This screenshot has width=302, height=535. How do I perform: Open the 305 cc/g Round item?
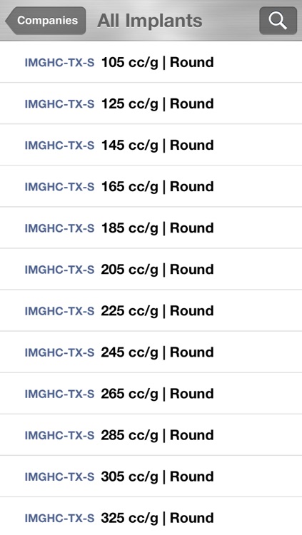coord(151,477)
